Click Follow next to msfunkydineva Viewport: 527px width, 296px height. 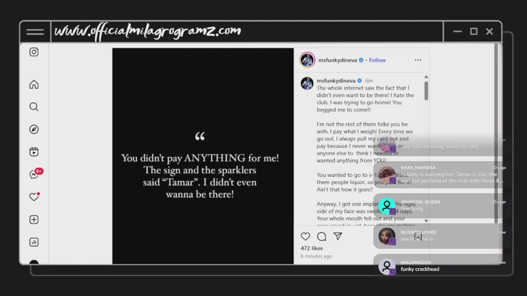[x=377, y=60]
